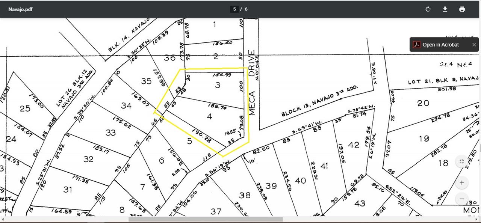This screenshot has height=223, width=481.
Task: Click the red Acrobat logo icon
Action: [416, 45]
